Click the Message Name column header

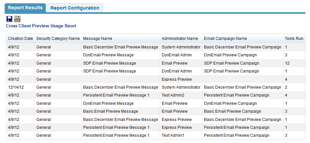click(98, 39)
